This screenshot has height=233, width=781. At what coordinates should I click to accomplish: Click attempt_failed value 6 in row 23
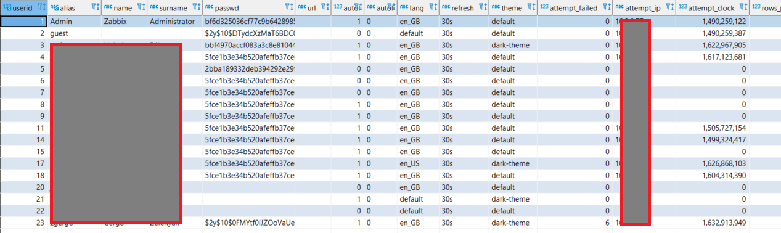(x=575, y=223)
